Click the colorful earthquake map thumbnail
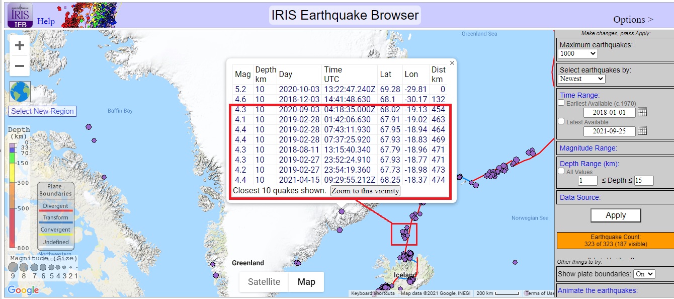Image resolution: width=674 pixels, height=299 pixels. pos(89,15)
